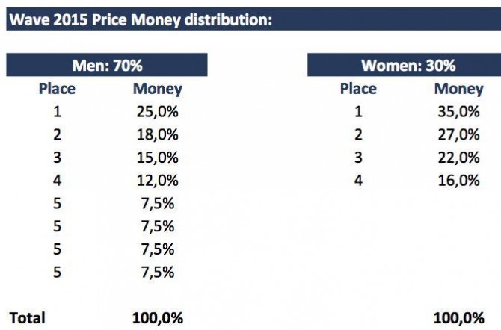Click the 15,0% value
This screenshot has height=330, width=501.
pos(158,157)
